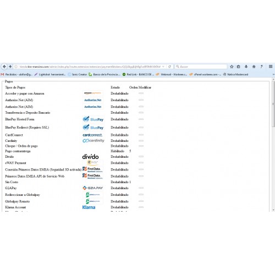Click Modificar button for G2APay row

coord(141,188)
